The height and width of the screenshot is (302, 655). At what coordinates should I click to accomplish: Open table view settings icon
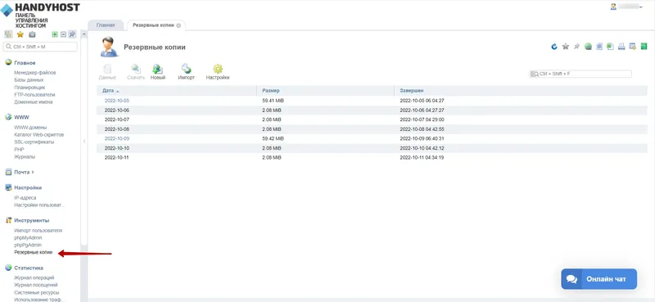click(x=632, y=47)
